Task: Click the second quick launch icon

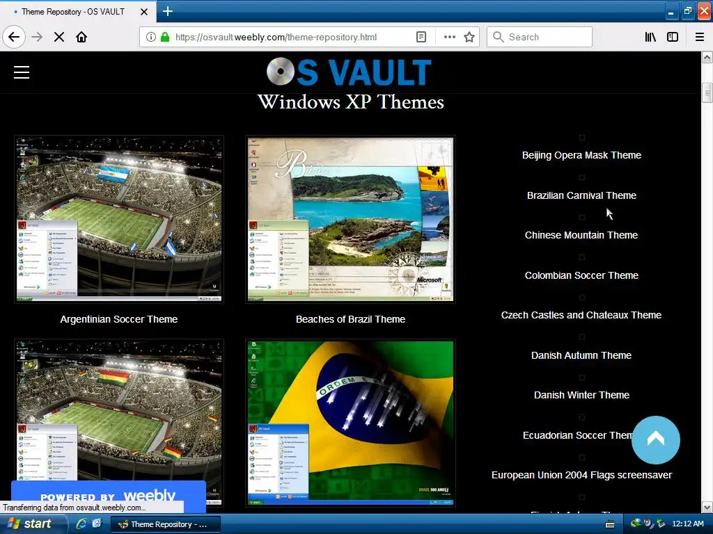Action: point(97,524)
